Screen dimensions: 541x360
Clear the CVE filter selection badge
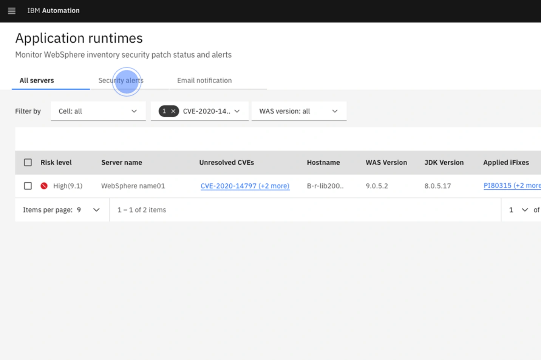(x=173, y=111)
